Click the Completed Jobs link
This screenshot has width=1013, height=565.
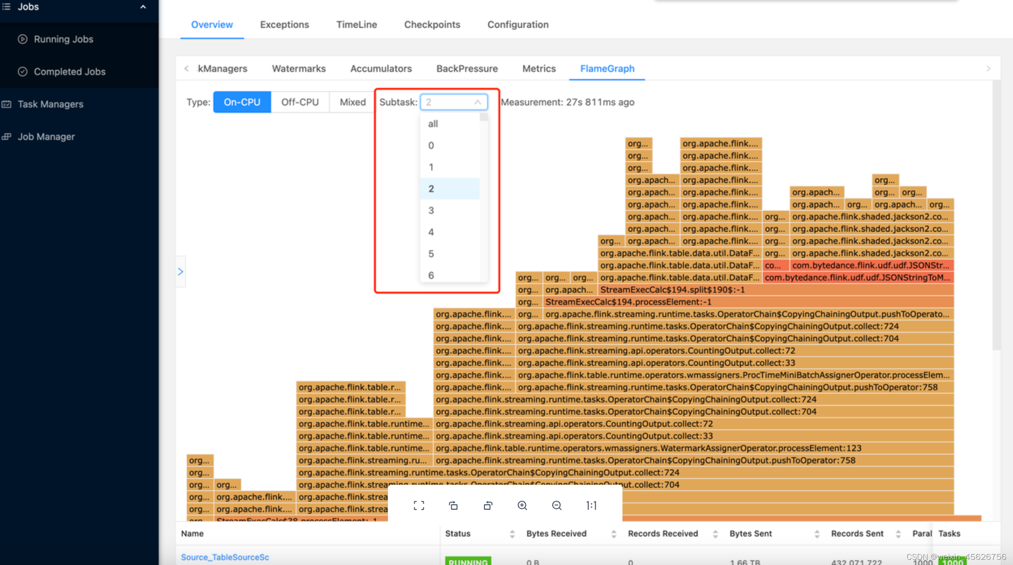tap(70, 71)
